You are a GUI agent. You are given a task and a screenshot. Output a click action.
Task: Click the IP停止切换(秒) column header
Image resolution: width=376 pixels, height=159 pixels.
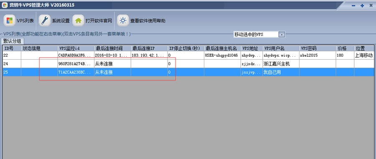point(186,48)
